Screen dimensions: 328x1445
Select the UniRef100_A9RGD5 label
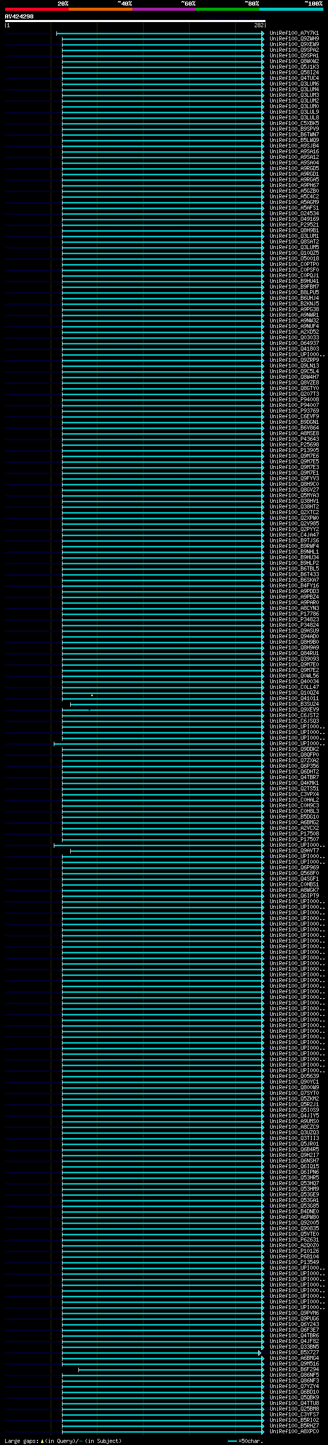[x=294, y=168]
